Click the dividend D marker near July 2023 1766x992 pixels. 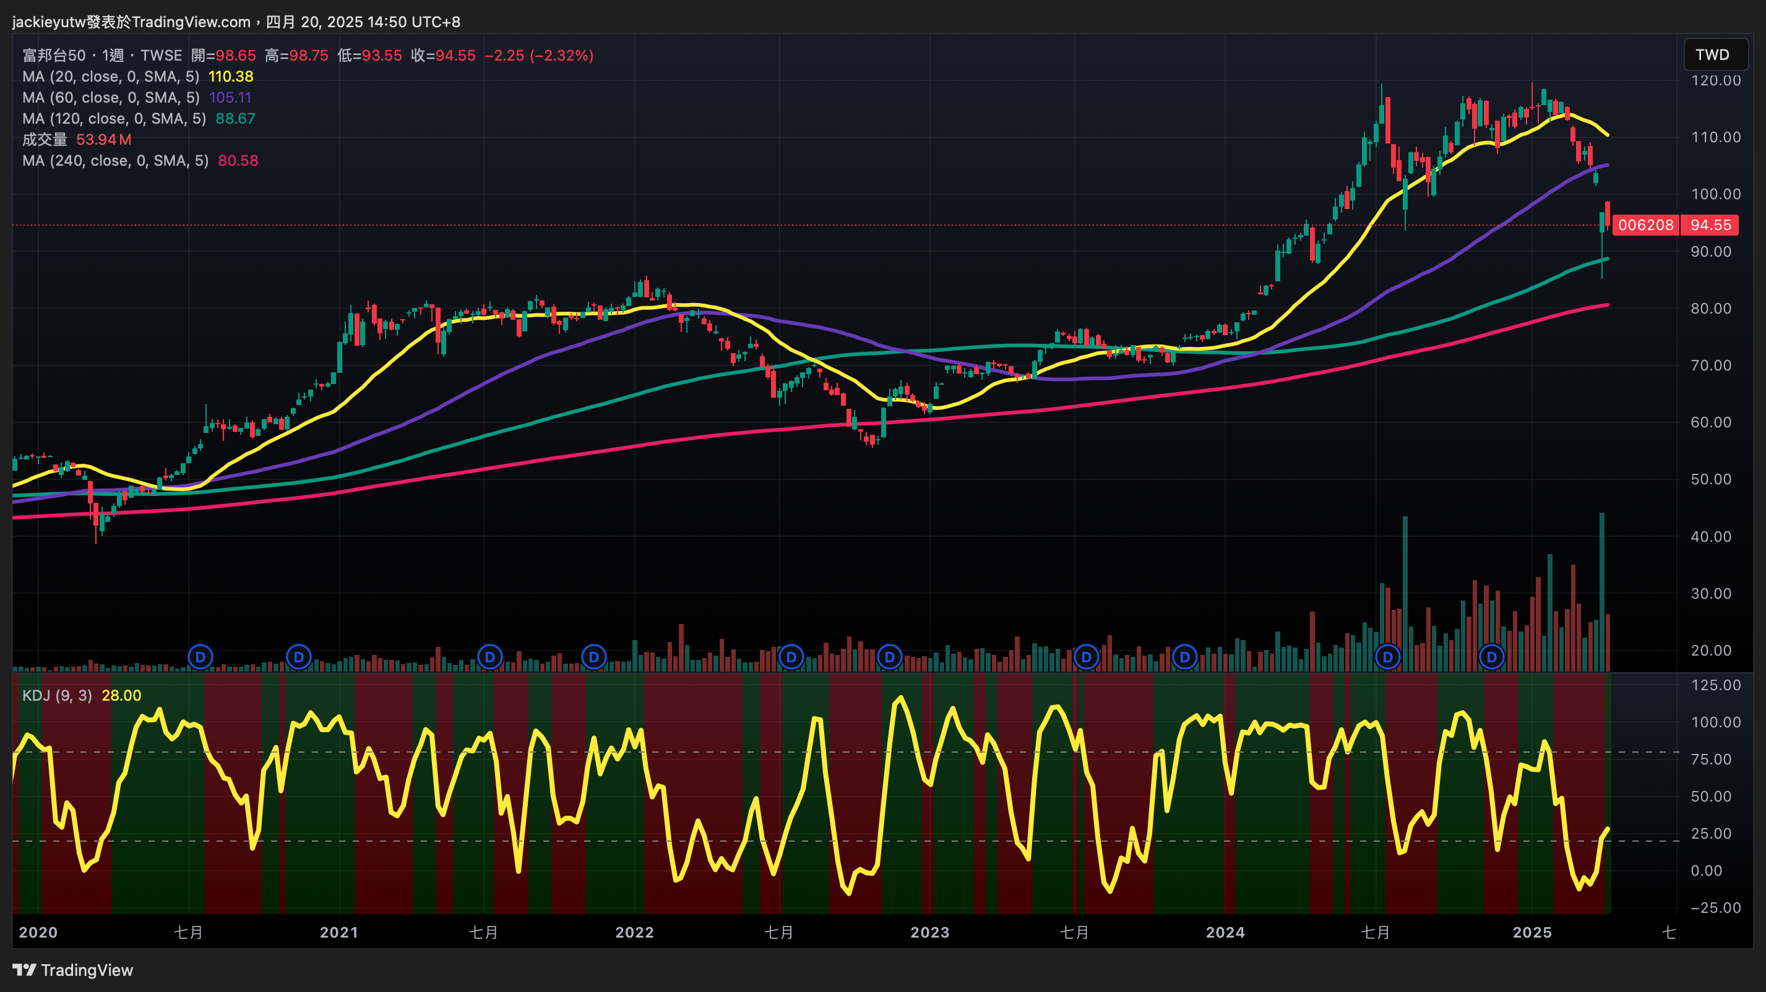[x=1087, y=657]
